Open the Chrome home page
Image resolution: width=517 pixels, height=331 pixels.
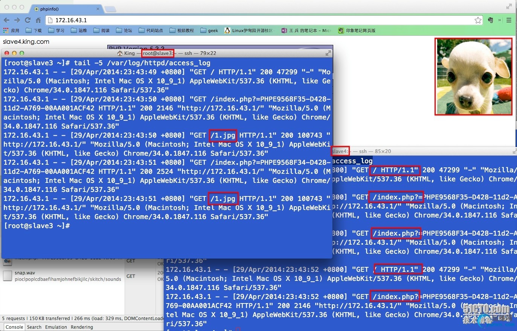38,20
